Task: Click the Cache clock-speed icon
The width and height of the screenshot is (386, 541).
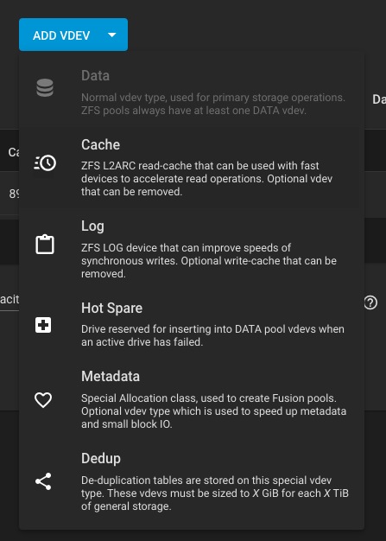Action: point(45,162)
